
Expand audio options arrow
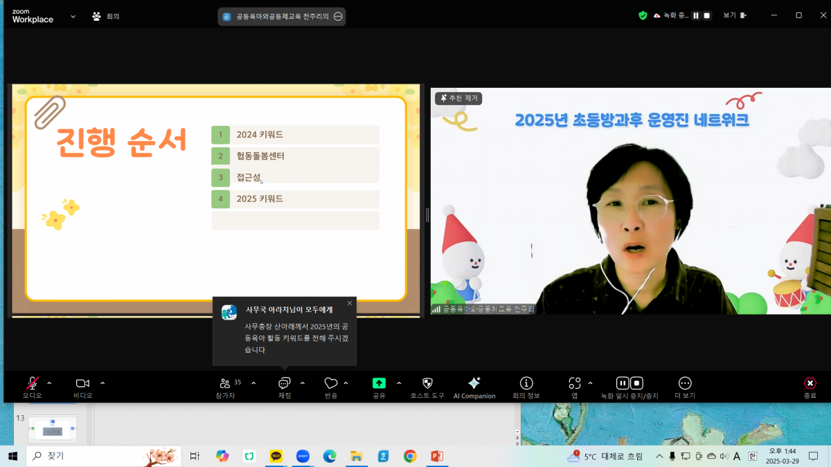coord(49,383)
